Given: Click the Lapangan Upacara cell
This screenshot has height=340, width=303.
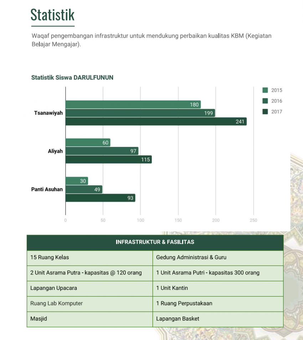Looking at the screenshot, I should 90,289.
